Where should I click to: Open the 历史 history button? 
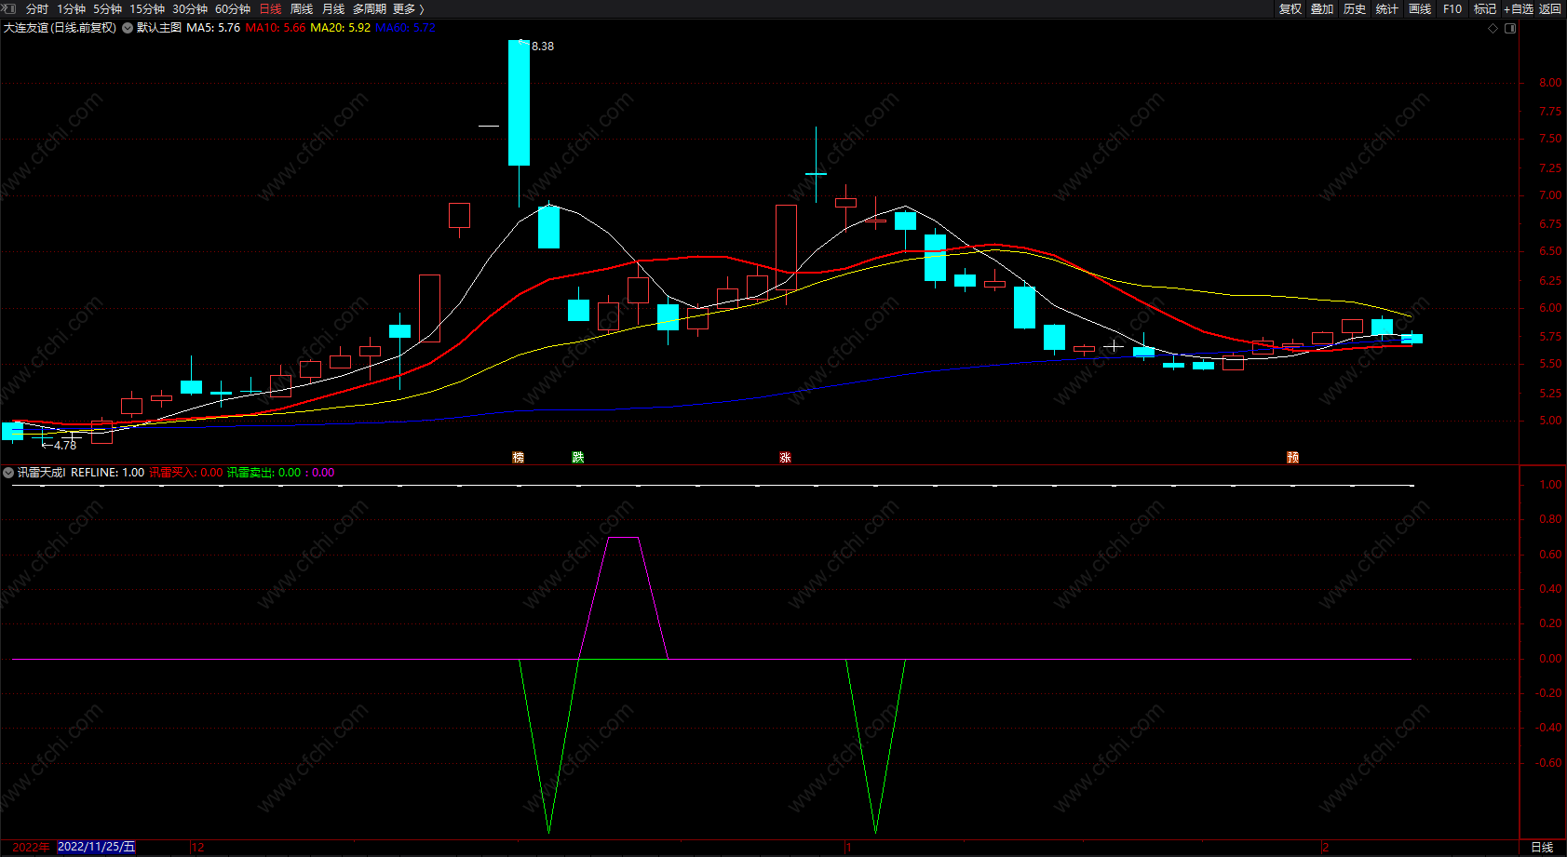(1355, 9)
